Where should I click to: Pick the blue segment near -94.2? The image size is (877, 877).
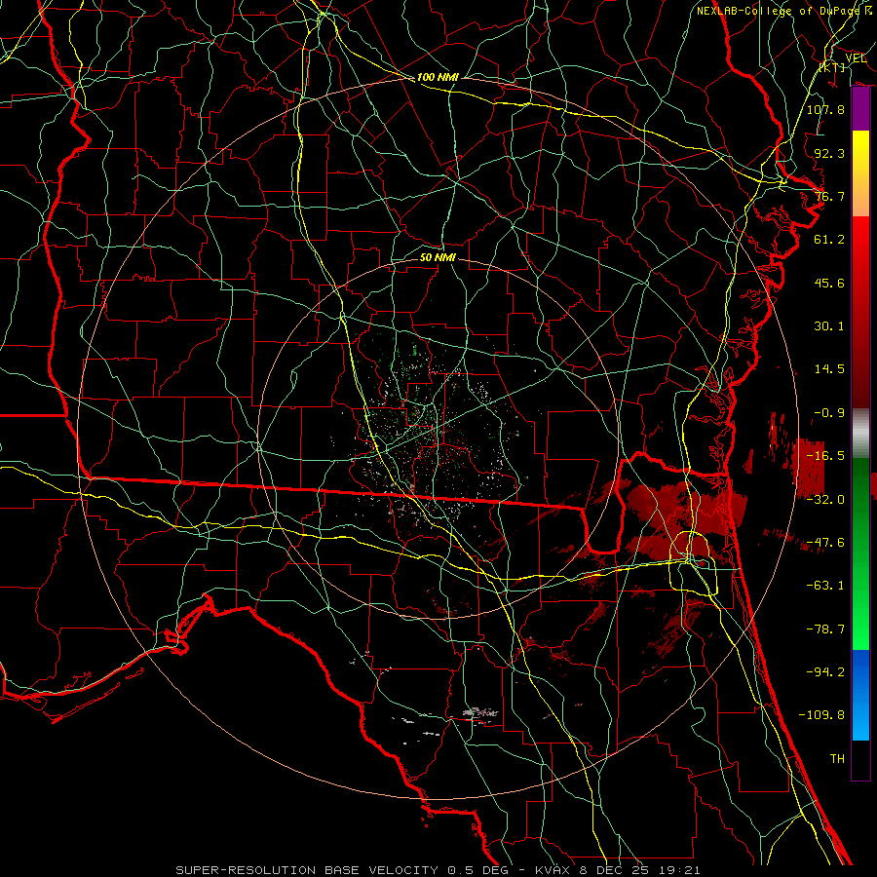860,671
